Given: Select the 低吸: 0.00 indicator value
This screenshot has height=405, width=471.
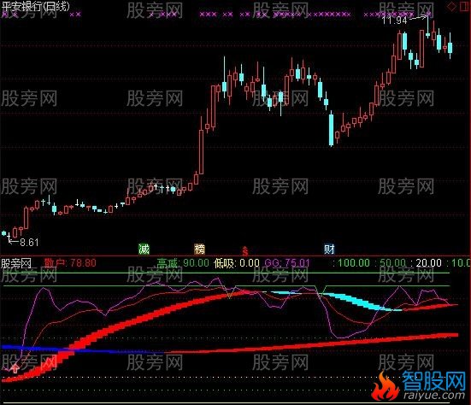Looking at the screenshot, I should click(x=237, y=263).
